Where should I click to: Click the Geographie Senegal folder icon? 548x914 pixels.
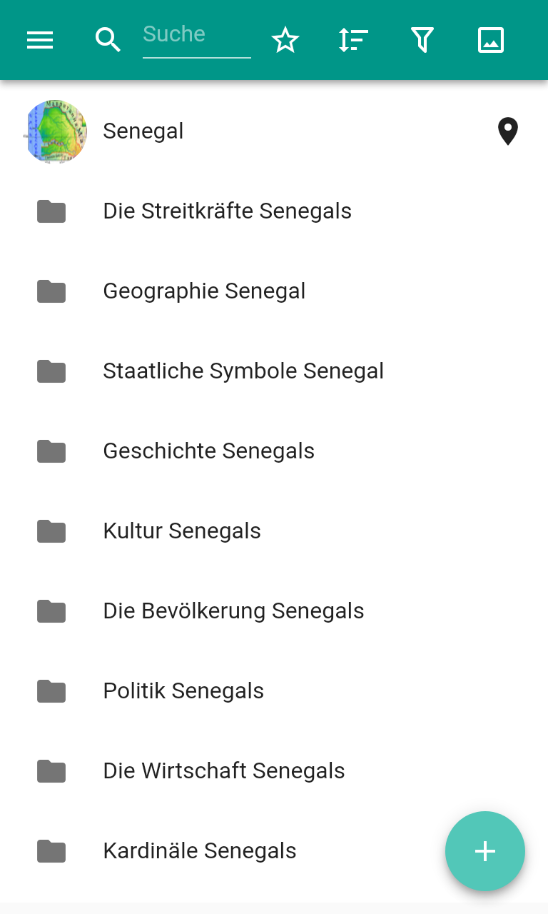click(x=51, y=291)
